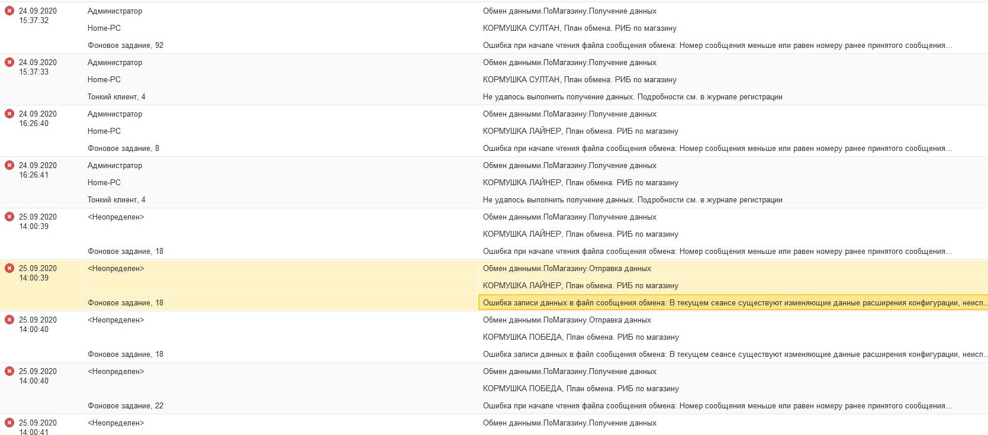
Task: Select 'Администратор' in the 15:37:32 entry
Action: pos(115,11)
